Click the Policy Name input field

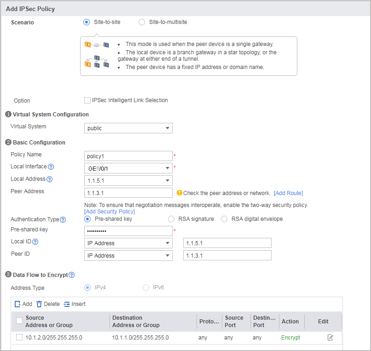[128, 156]
